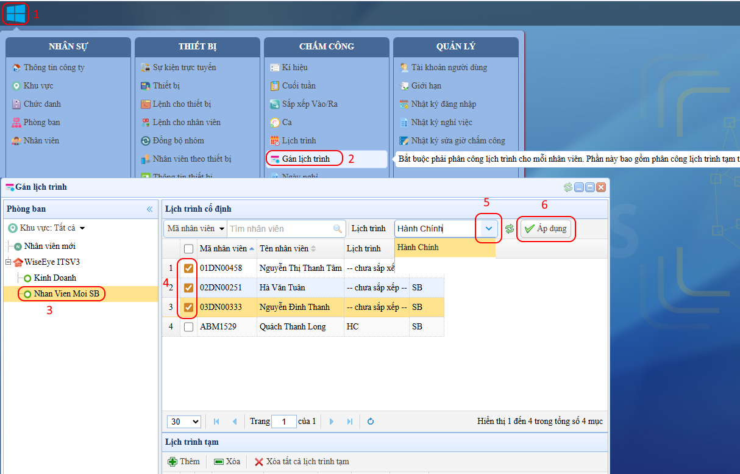Click the search magnifier icon
Screen dimensions: 740x474
[338, 229]
